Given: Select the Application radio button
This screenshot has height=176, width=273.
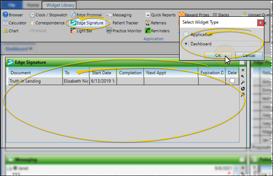Looking at the screenshot, I should point(186,34).
